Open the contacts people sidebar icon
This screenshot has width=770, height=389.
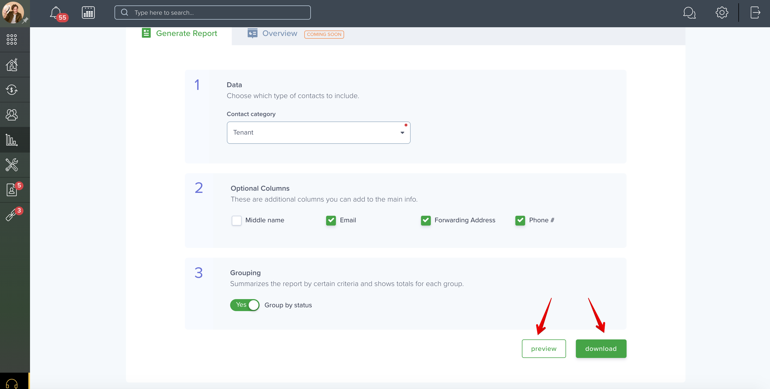[12, 115]
